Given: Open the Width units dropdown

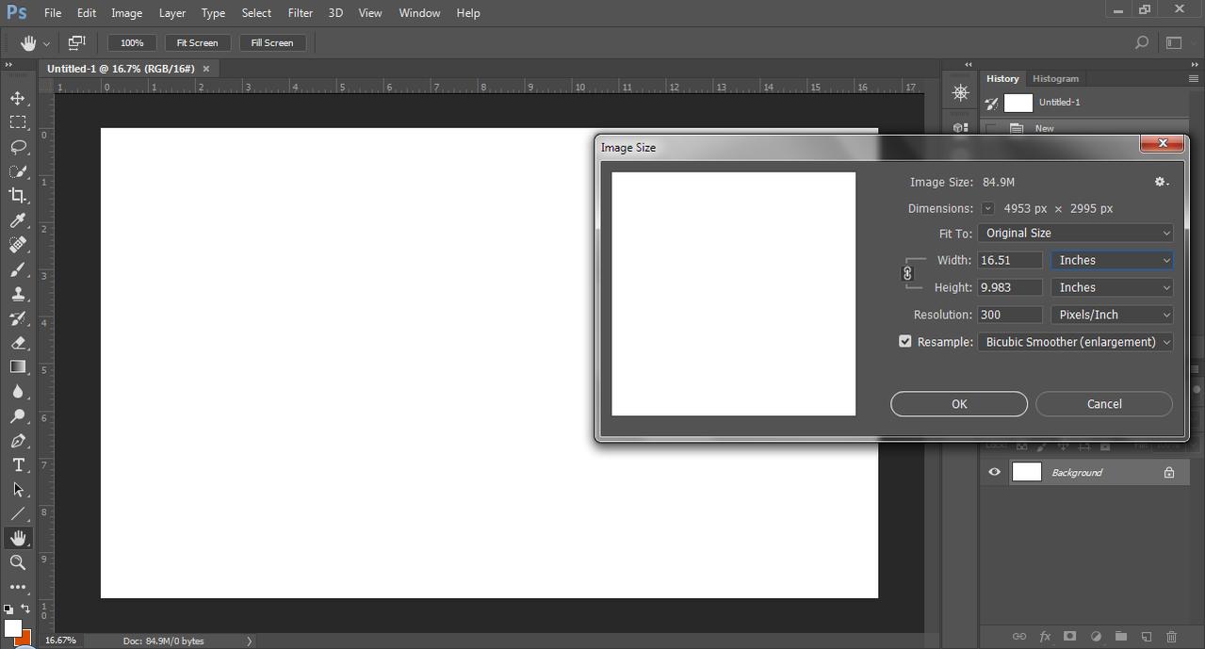Looking at the screenshot, I should [x=1112, y=260].
